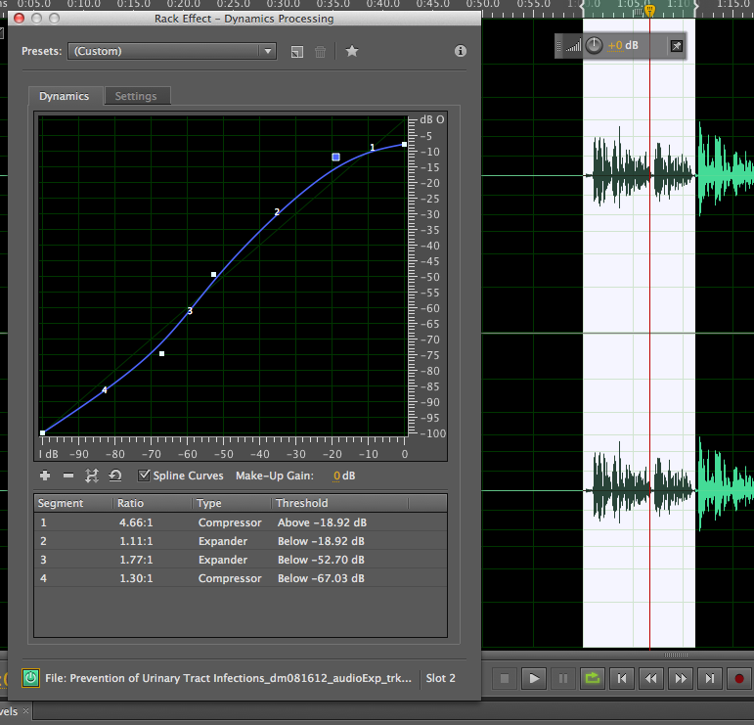Click the volume knob in HUD
This screenshot has width=754, height=725.
point(595,46)
